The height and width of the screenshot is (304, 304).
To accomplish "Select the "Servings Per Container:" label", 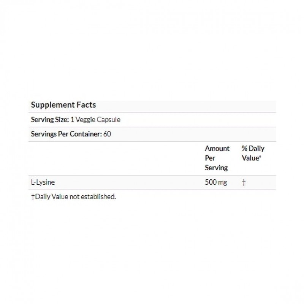I will tap(66, 134).
